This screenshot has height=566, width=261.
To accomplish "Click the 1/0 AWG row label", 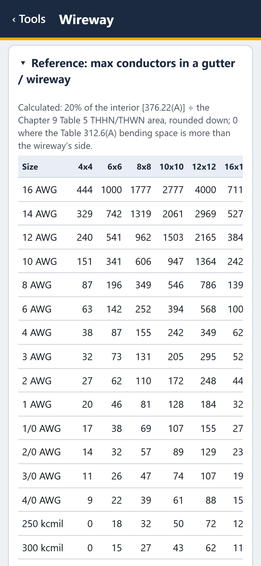I will tap(41, 428).
